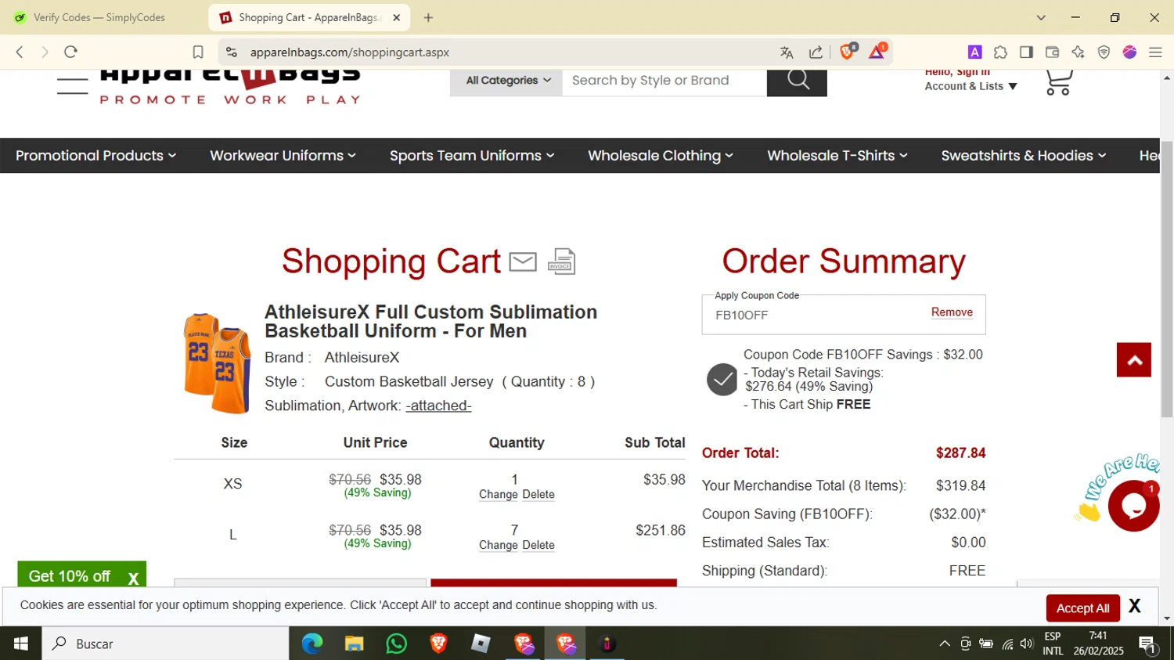Open the live chat bubble
The height and width of the screenshot is (660, 1174).
[x=1134, y=506]
